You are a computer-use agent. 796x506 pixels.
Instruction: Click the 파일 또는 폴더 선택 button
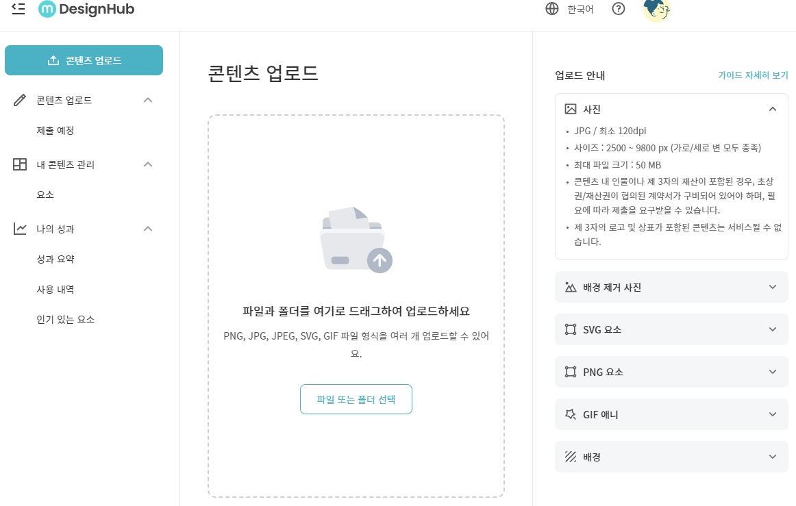(356, 399)
